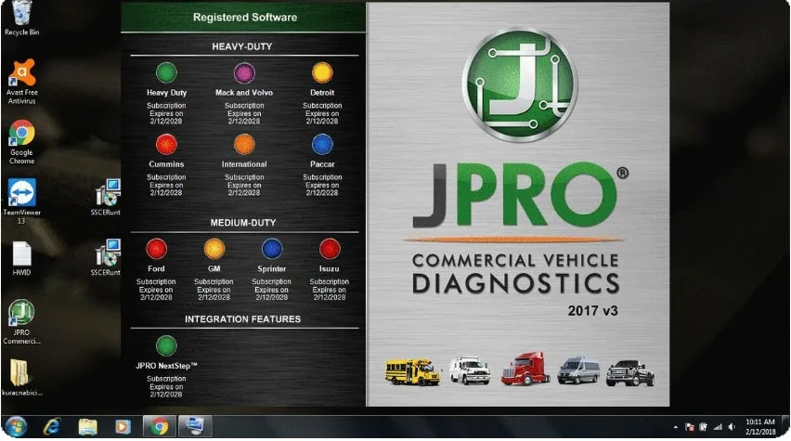This screenshot has width=791, height=441.
Task: Click the yellow school bus image
Action: (x=412, y=372)
